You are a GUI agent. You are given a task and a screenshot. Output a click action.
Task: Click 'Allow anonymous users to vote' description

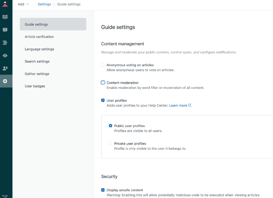(141, 70)
